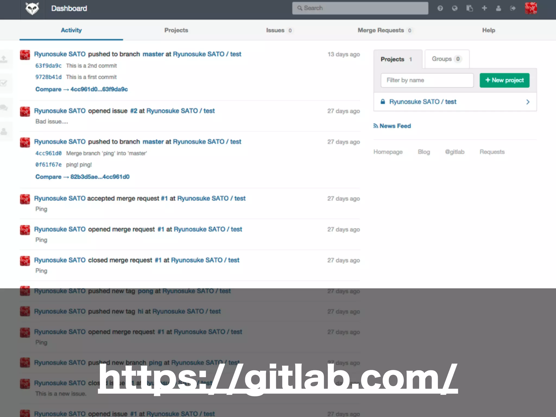Open the help question mark icon
The image size is (556, 417).
[440, 8]
